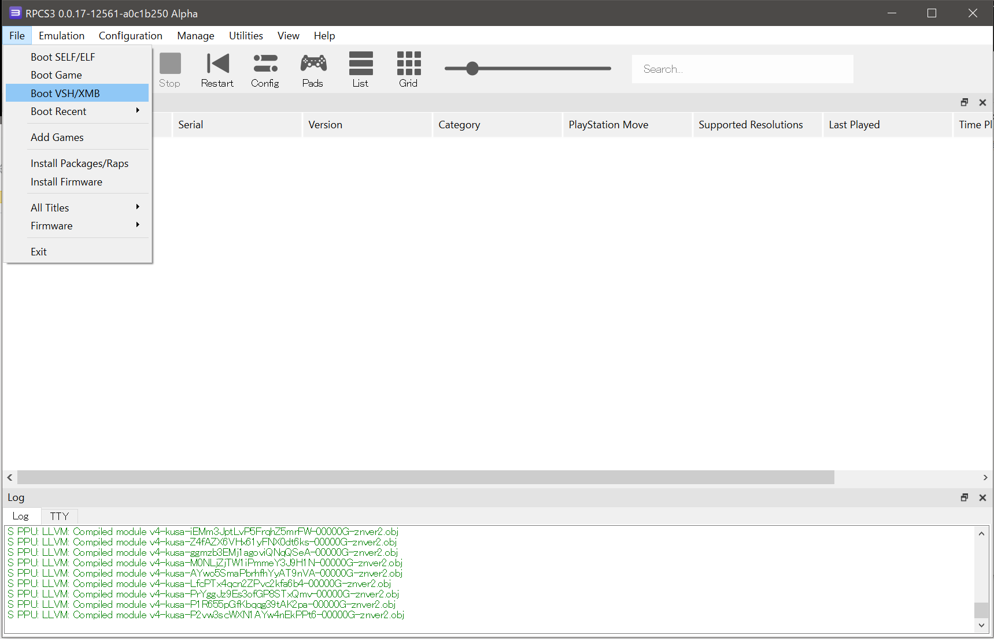The height and width of the screenshot is (639, 994).
Task: Open the Help menu
Action: point(324,35)
